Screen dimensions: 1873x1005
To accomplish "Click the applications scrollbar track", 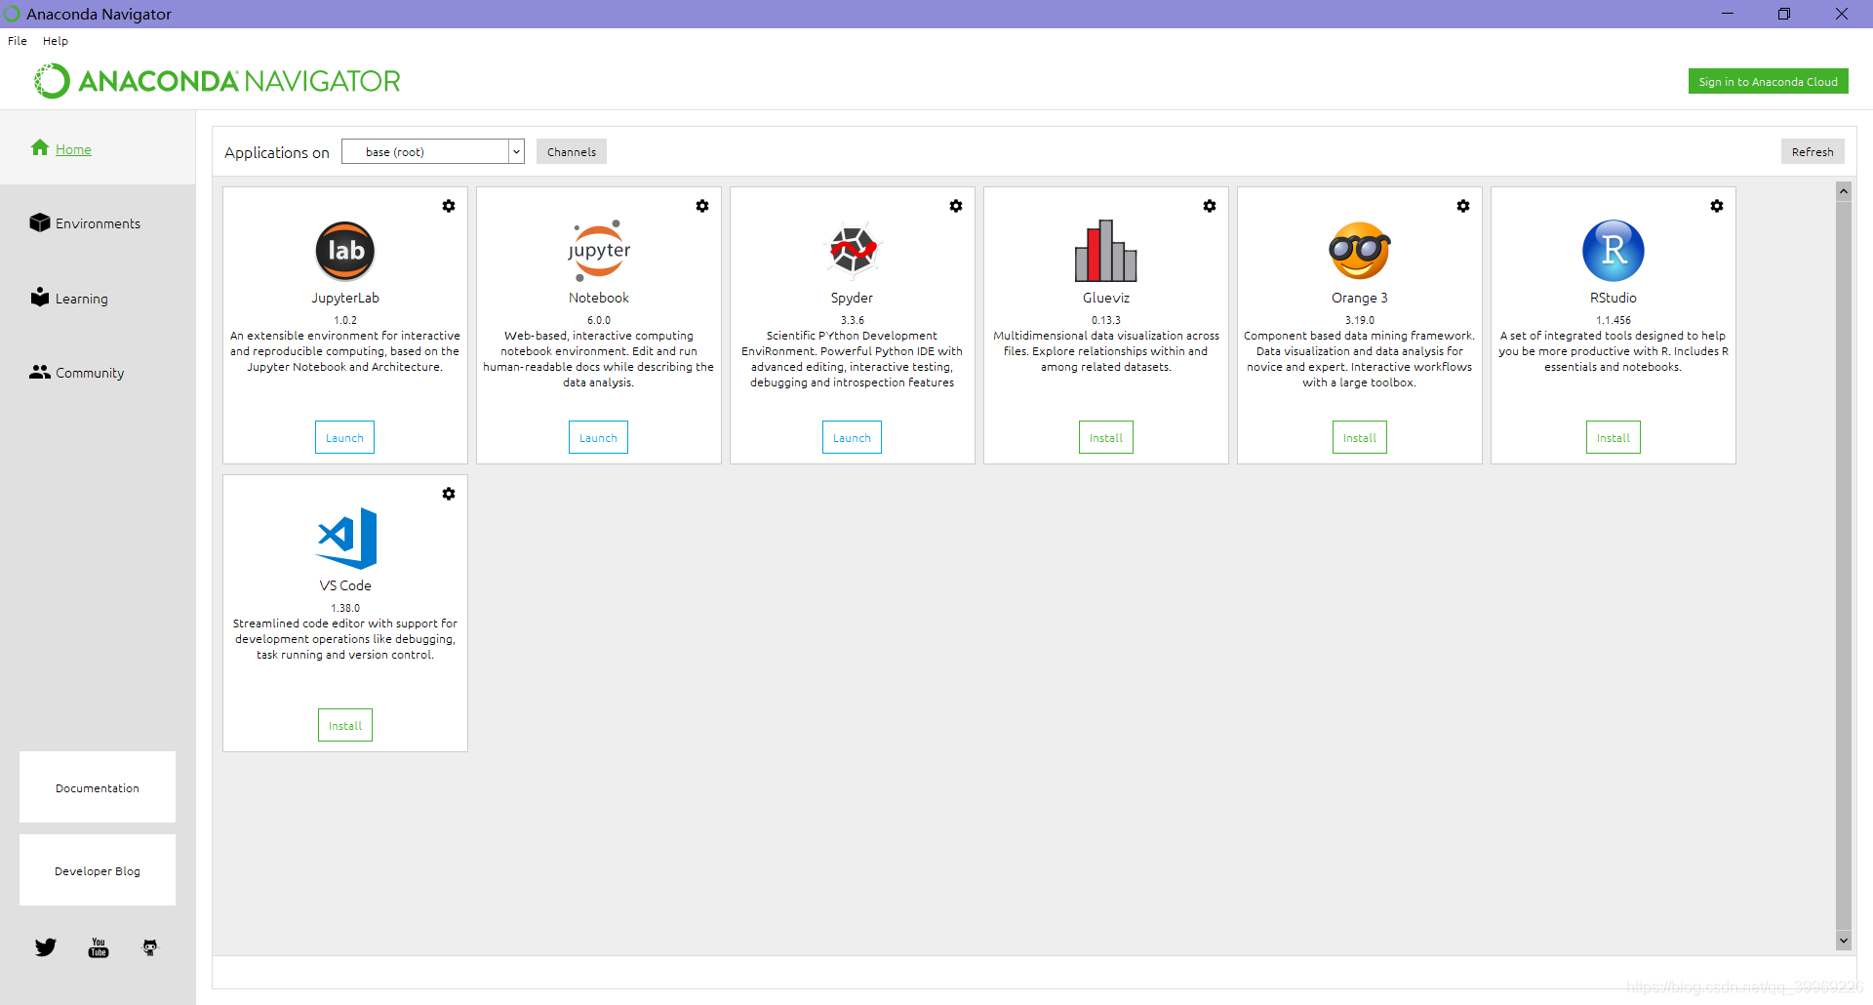I will click(1844, 566).
